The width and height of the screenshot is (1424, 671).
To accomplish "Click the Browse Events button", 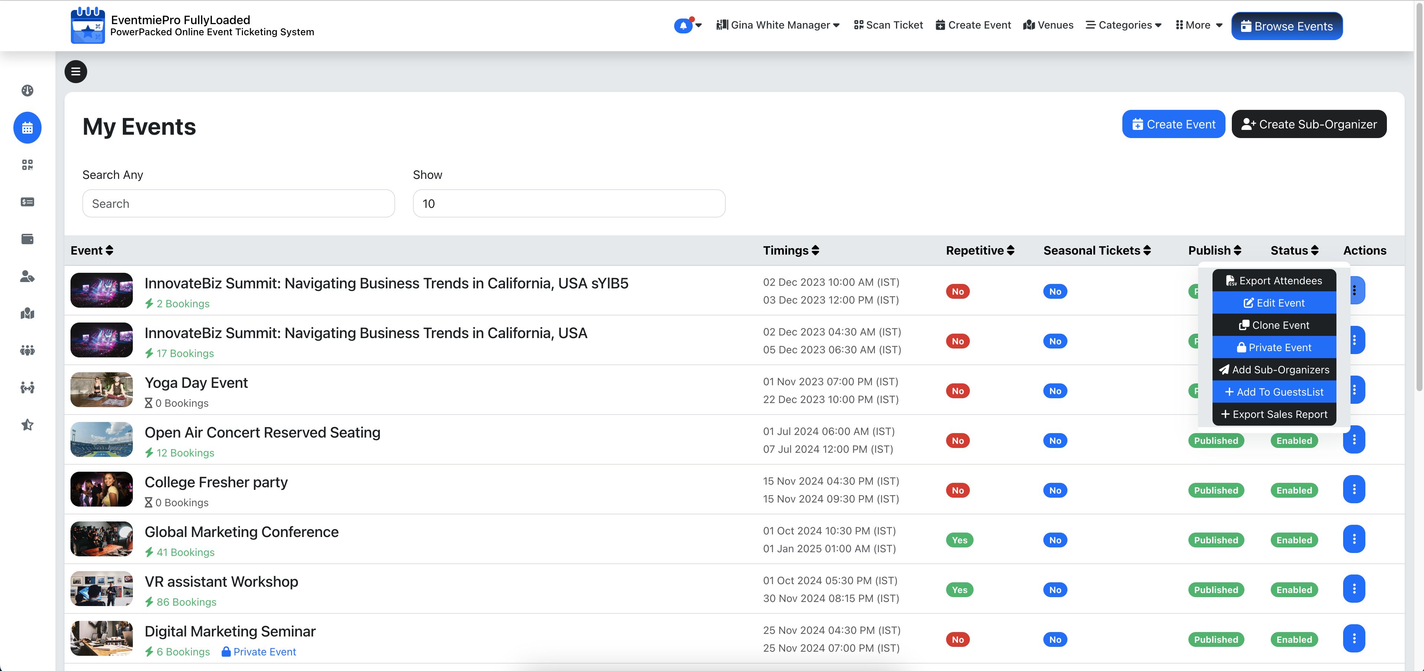I will [x=1286, y=26].
